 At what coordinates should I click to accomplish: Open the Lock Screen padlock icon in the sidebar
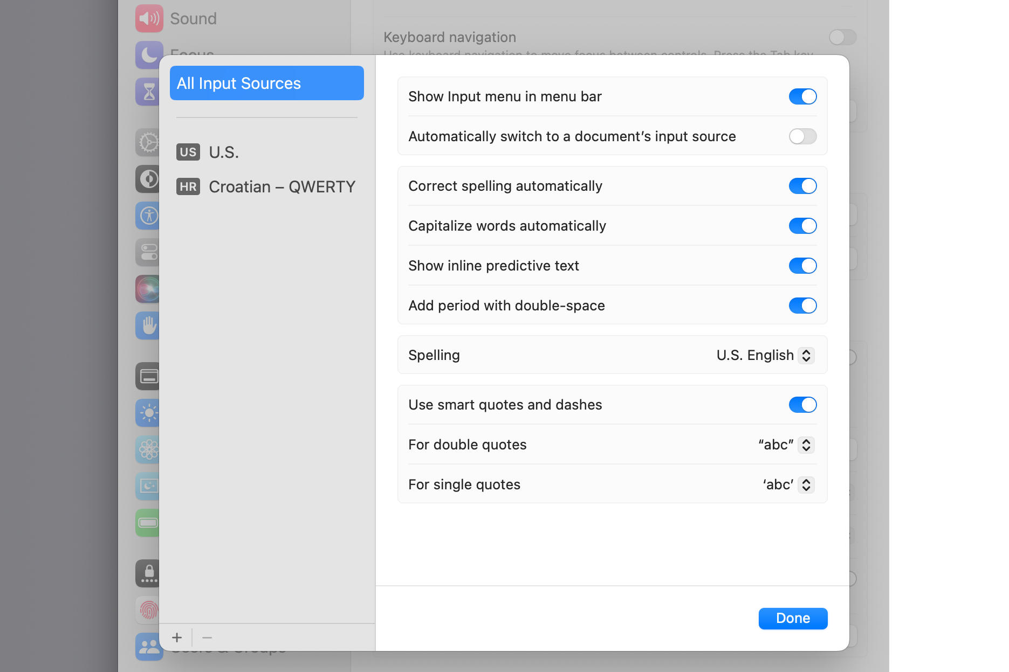point(147,573)
